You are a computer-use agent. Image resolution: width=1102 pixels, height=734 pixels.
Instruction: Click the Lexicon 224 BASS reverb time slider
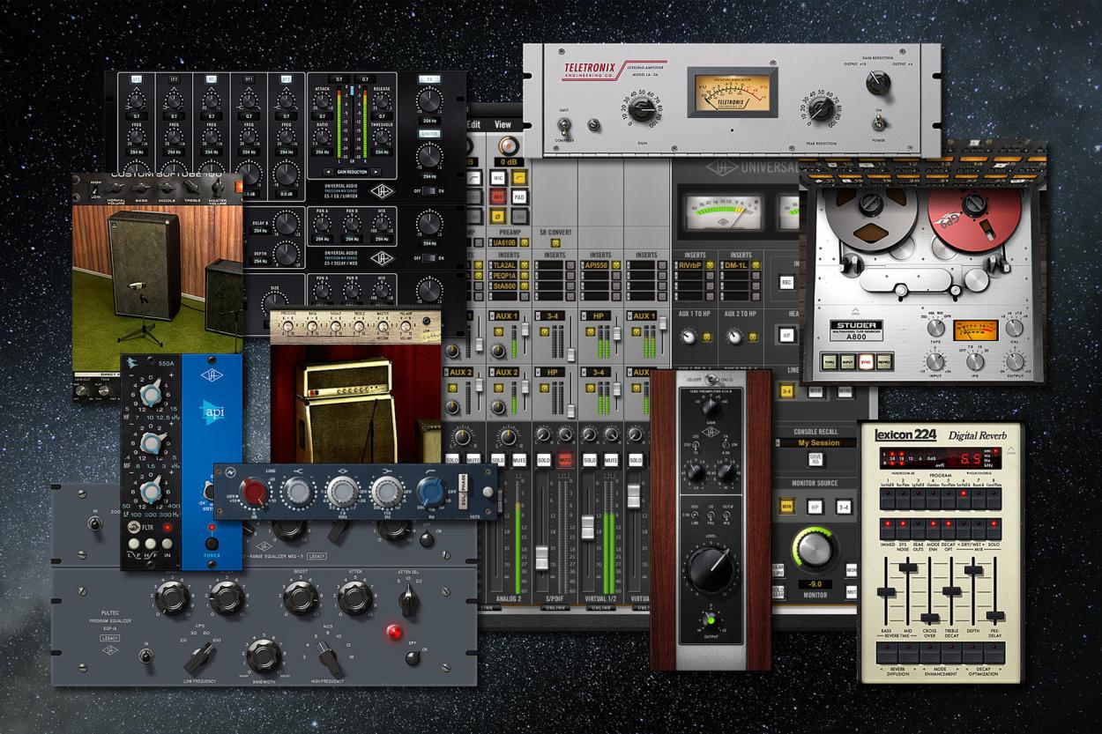(x=888, y=593)
